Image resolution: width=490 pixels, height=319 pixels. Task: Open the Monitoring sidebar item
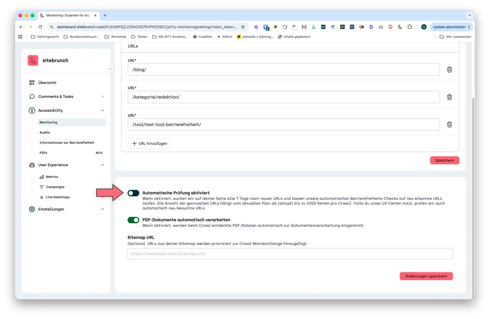[x=72, y=122]
